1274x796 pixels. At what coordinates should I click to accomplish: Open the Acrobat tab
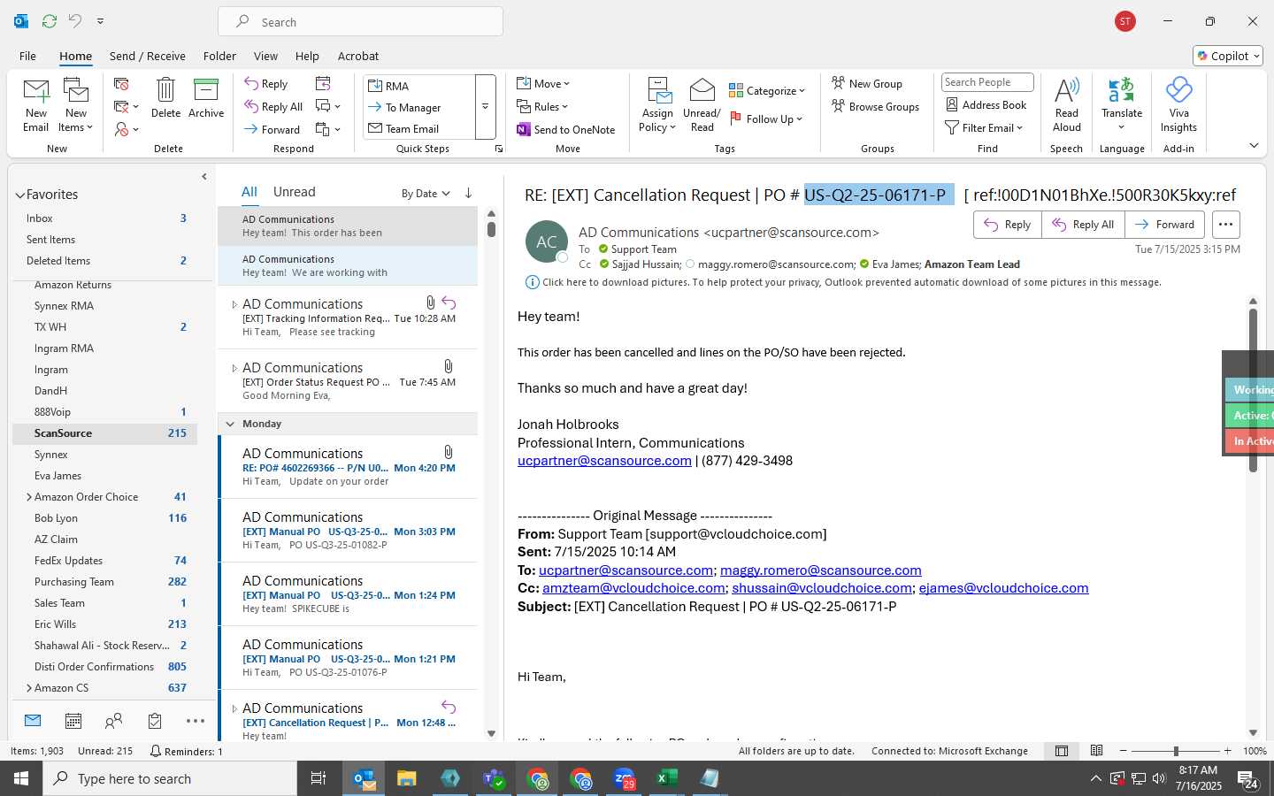[358, 56]
